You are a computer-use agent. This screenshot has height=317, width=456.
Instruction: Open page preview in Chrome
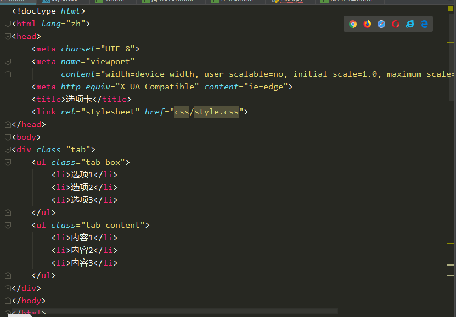(x=353, y=24)
